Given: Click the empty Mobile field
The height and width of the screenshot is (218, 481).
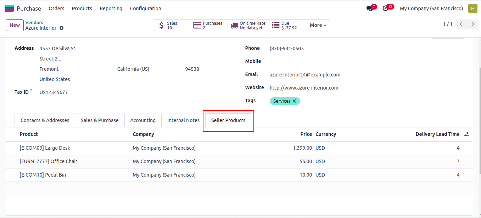Looking at the screenshot, I should (x=367, y=62).
